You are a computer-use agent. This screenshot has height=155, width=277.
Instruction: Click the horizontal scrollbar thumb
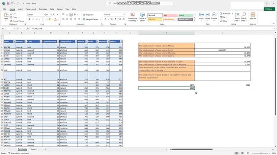(x=192, y=149)
